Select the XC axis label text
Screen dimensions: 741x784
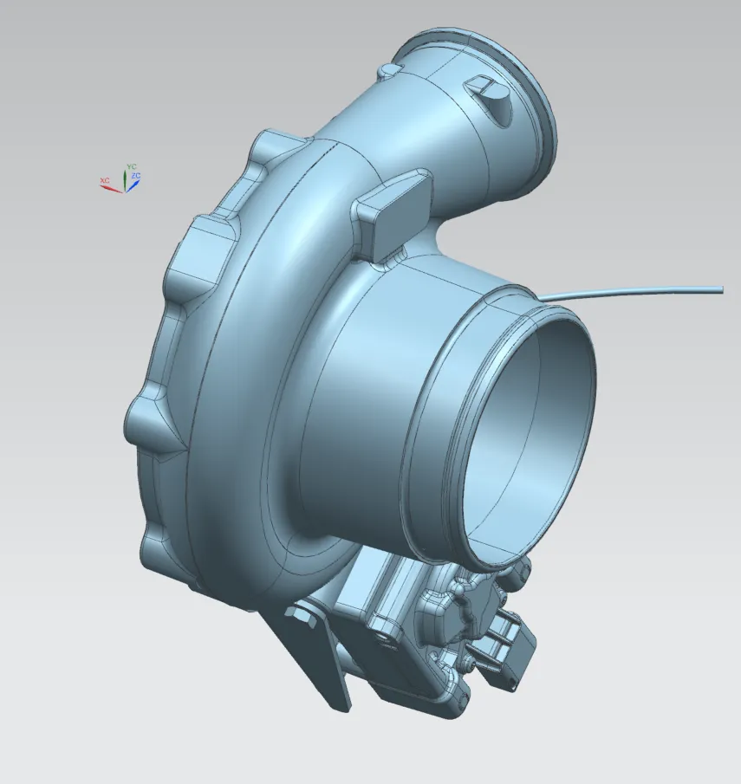104,180
